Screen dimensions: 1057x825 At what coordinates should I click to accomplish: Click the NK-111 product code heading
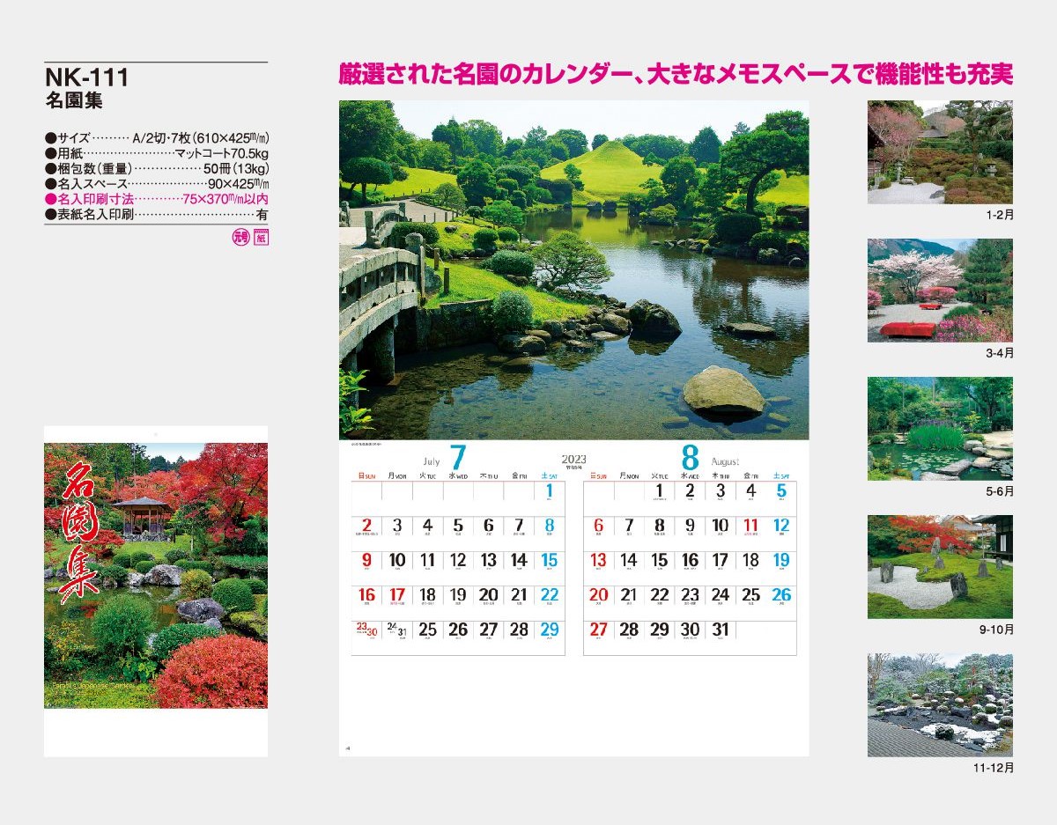point(86,77)
